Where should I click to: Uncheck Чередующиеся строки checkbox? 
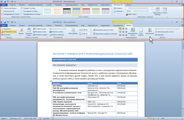2,14
